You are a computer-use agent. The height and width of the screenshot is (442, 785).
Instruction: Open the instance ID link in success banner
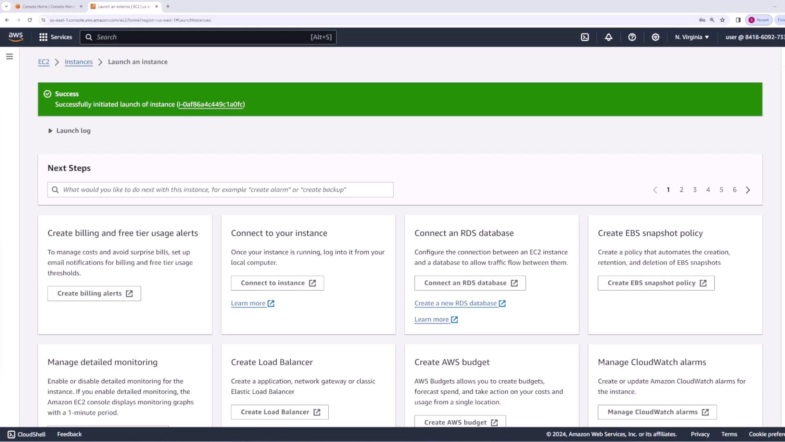[211, 104]
